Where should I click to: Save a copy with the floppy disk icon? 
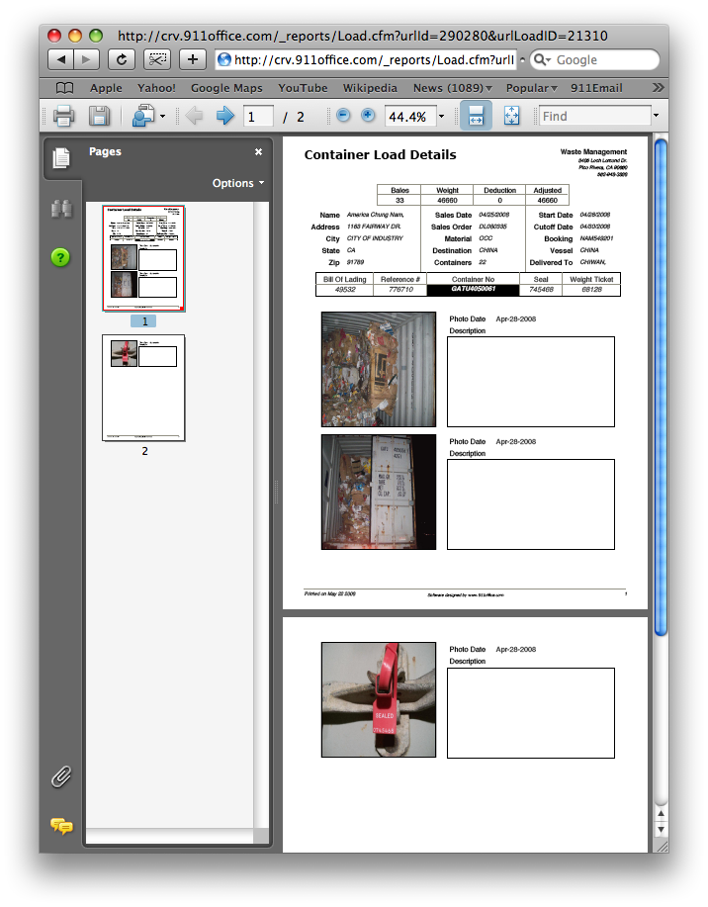click(x=100, y=116)
